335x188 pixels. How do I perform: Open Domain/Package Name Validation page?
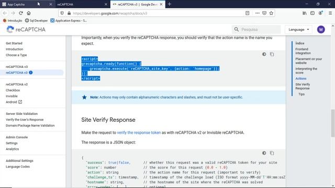click(x=30, y=125)
